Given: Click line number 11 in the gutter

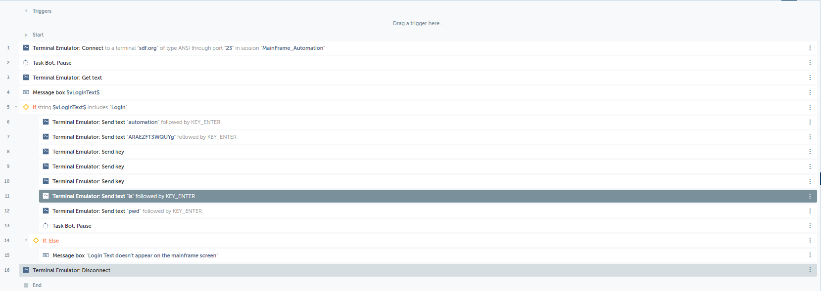Looking at the screenshot, I should pyautogui.click(x=7, y=196).
